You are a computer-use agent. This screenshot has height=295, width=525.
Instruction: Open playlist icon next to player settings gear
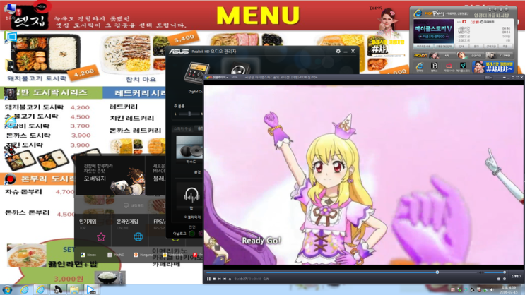point(499,279)
